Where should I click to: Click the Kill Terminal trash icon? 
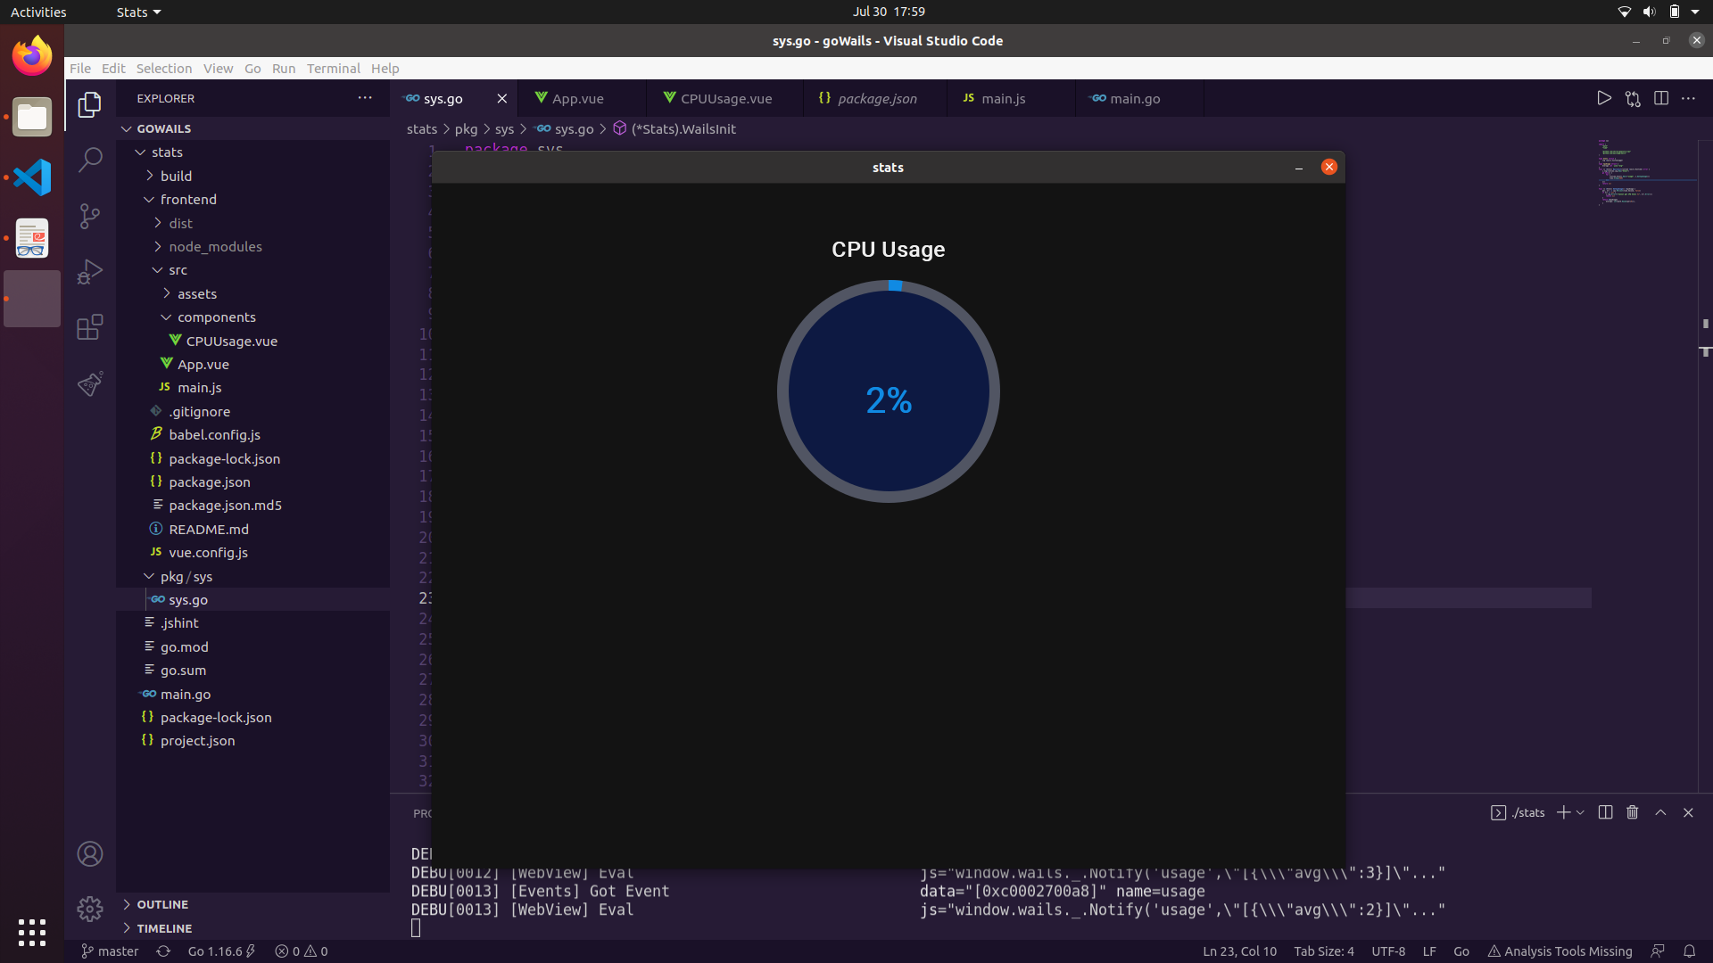coord(1633,812)
